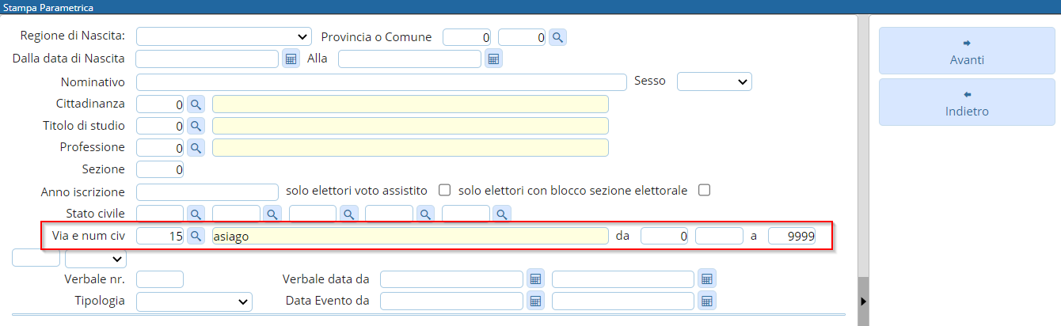Image resolution: width=1061 pixels, height=326 pixels.
Task: Click search icon next to Provincia o Comune
Action: [558, 37]
